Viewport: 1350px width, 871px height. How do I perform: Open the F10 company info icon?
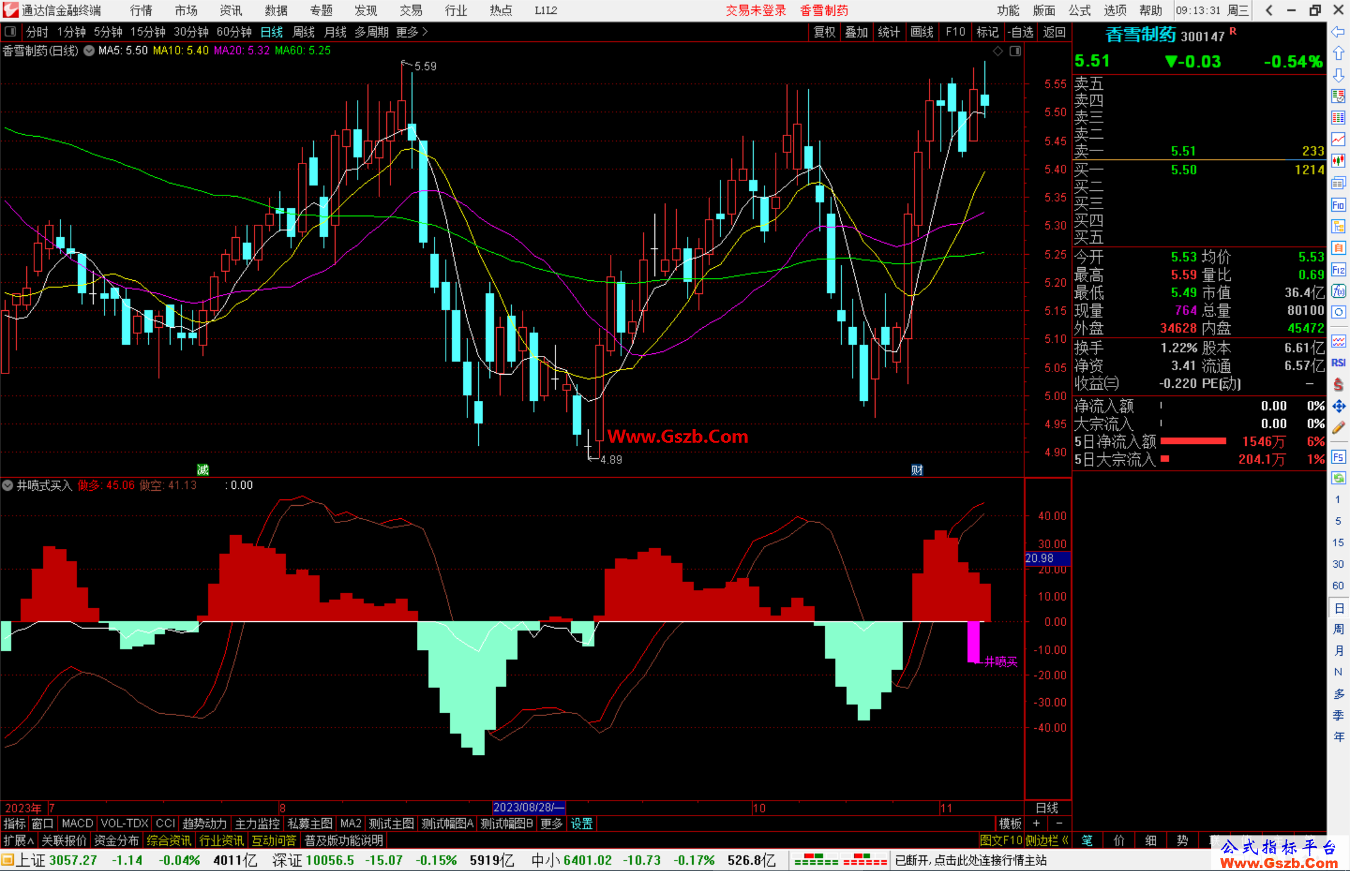coord(1338,205)
